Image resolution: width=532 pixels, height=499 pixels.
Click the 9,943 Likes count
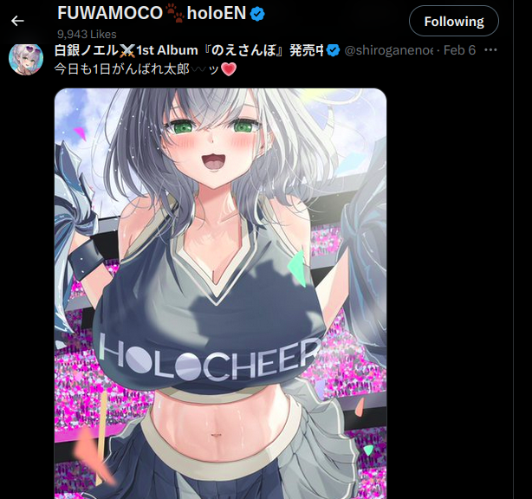point(87,35)
